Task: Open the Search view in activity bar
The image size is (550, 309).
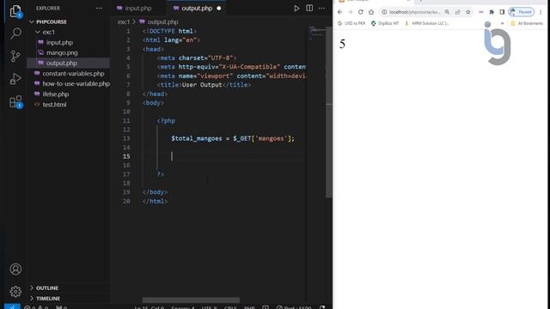Action: [15, 33]
